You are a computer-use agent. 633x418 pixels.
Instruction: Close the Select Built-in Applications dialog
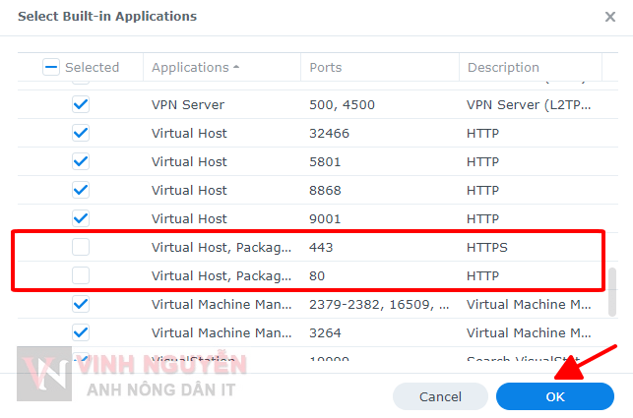(x=609, y=17)
